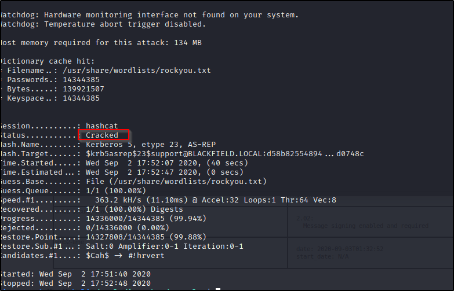Screen dimensions: 454x291
Task: Click the Kerberos 5 etype 23 AS-REP hash name
Action: pyautogui.click(x=151, y=145)
